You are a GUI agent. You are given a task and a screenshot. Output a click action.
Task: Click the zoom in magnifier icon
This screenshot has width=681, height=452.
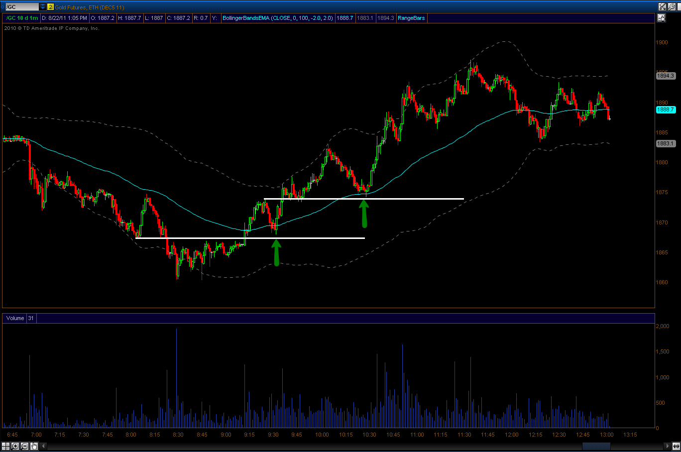[15, 446]
